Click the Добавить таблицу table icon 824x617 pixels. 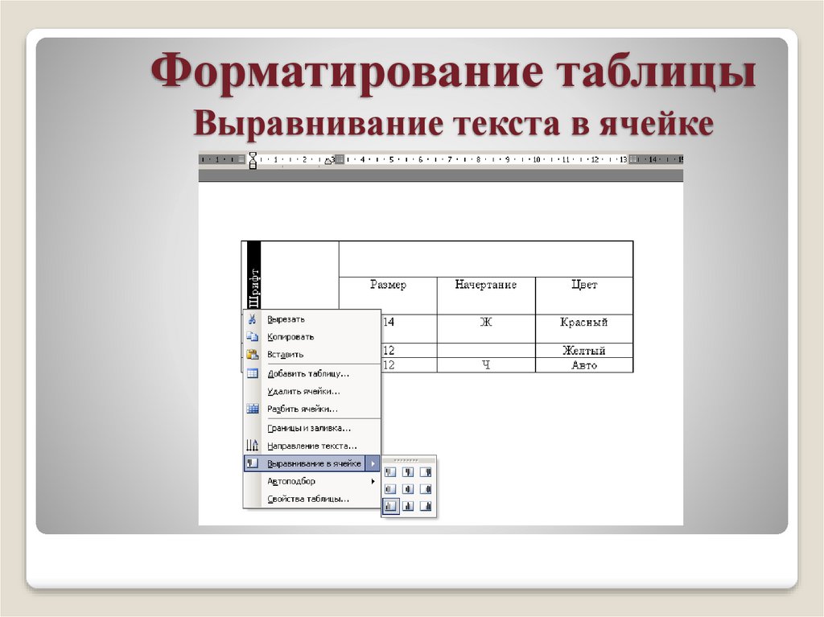point(253,374)
